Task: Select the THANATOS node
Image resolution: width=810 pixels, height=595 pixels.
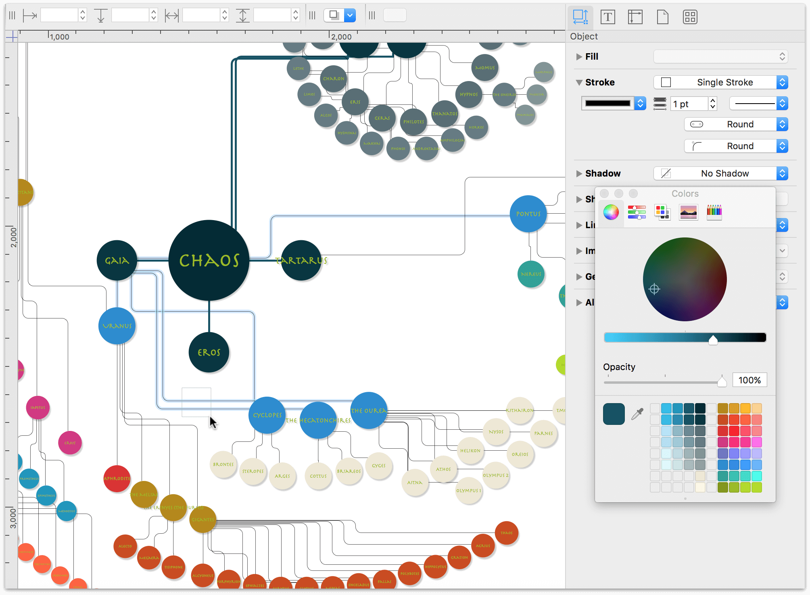Action: point(445,114)
